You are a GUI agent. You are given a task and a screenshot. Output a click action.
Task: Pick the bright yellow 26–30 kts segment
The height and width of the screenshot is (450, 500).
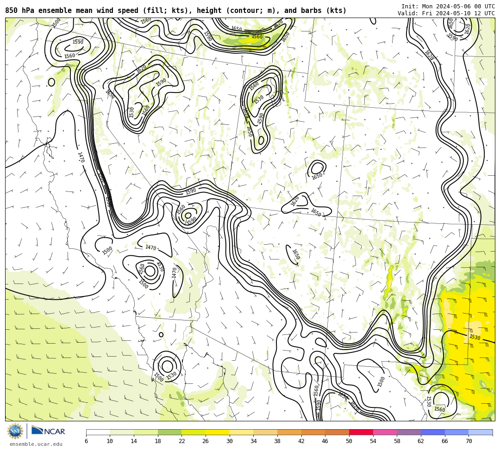click(218, 432)
